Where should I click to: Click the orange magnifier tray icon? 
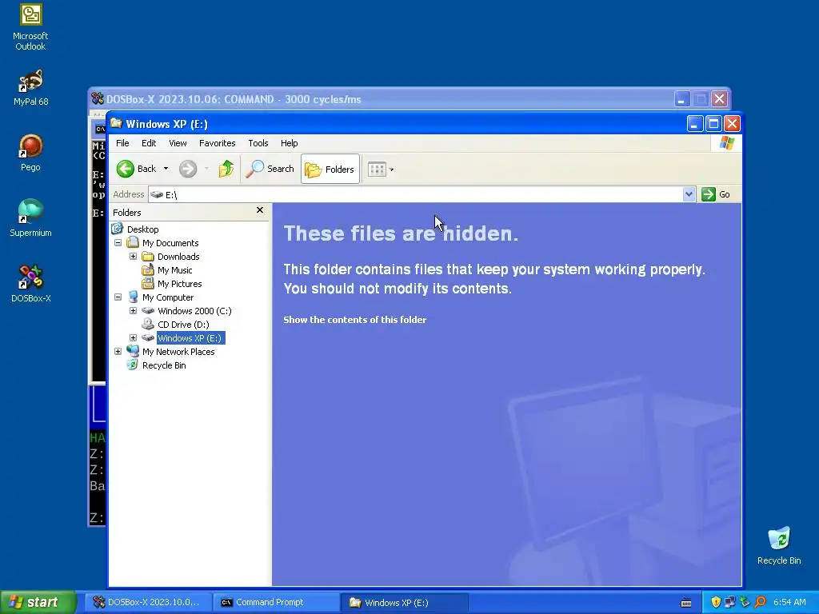pyautogui.click(x=760, y=602)
